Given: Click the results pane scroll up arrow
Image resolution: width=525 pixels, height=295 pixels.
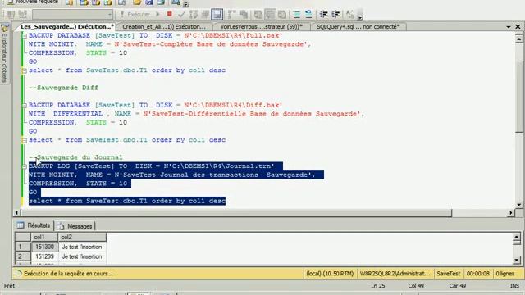Looking at the screenshot, I should [517, 237].
